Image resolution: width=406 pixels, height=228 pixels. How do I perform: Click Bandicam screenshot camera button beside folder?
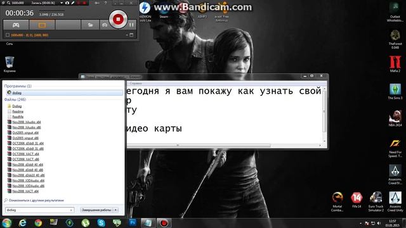104,25
